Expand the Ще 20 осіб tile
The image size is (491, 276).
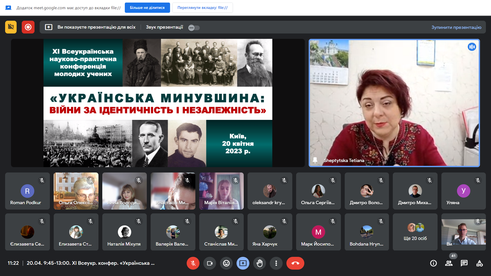tap(415, 232)
